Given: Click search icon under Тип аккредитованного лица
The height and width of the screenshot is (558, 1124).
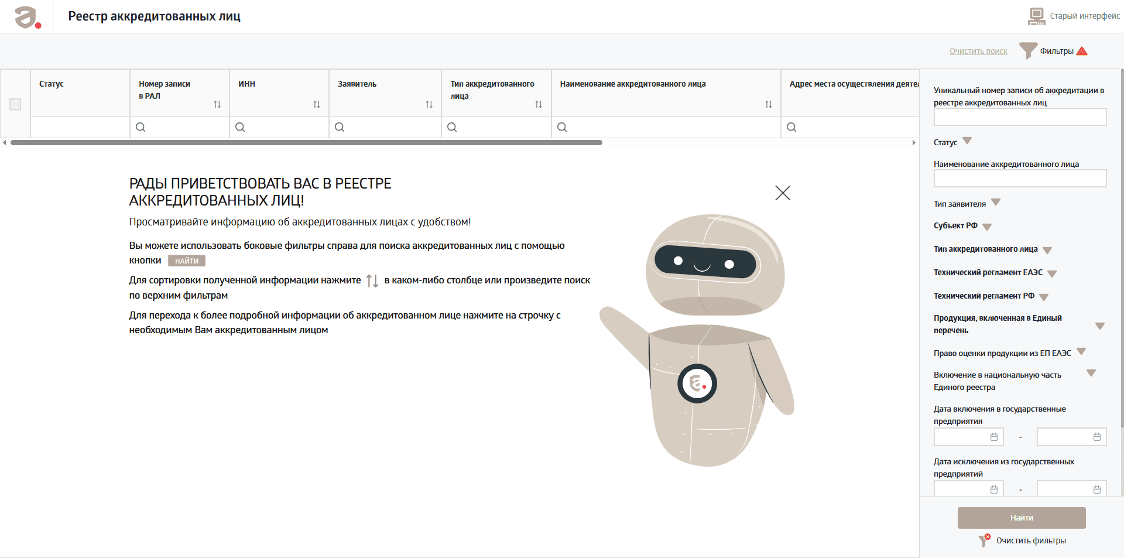Looking at the screenshot, I should tap(452, 127).
